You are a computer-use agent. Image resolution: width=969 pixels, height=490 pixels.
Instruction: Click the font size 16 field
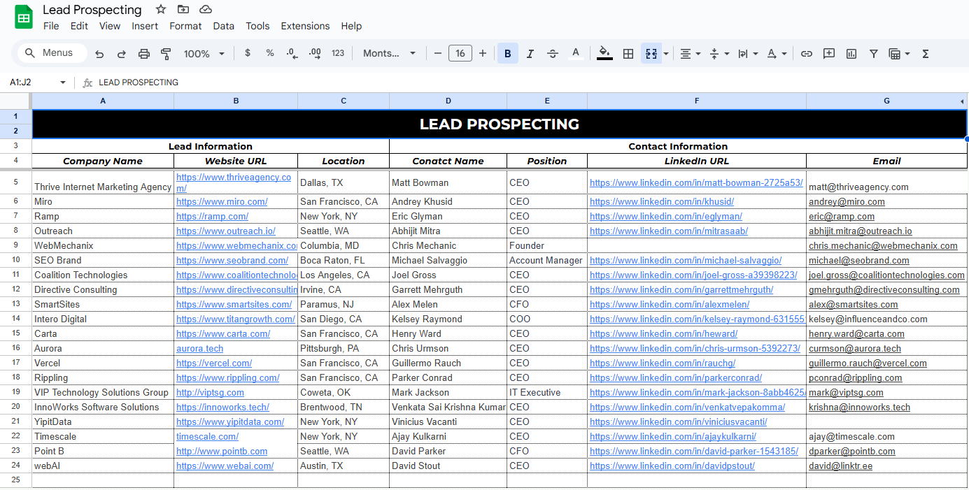click(460, 54)
